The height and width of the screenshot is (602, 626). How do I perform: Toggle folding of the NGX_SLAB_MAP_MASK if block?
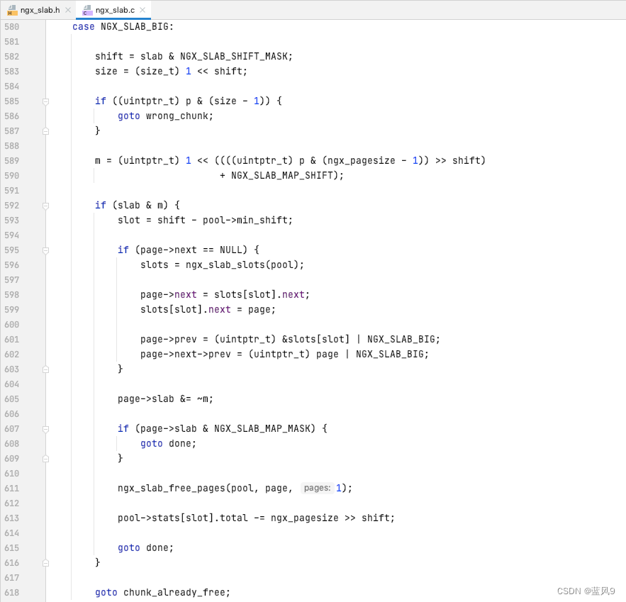45,429
